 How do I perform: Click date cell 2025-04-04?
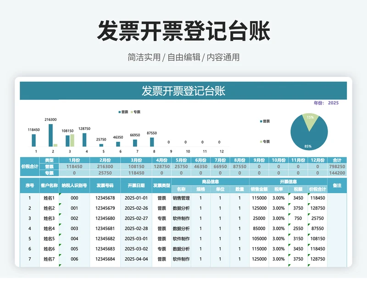click(136, 259)
